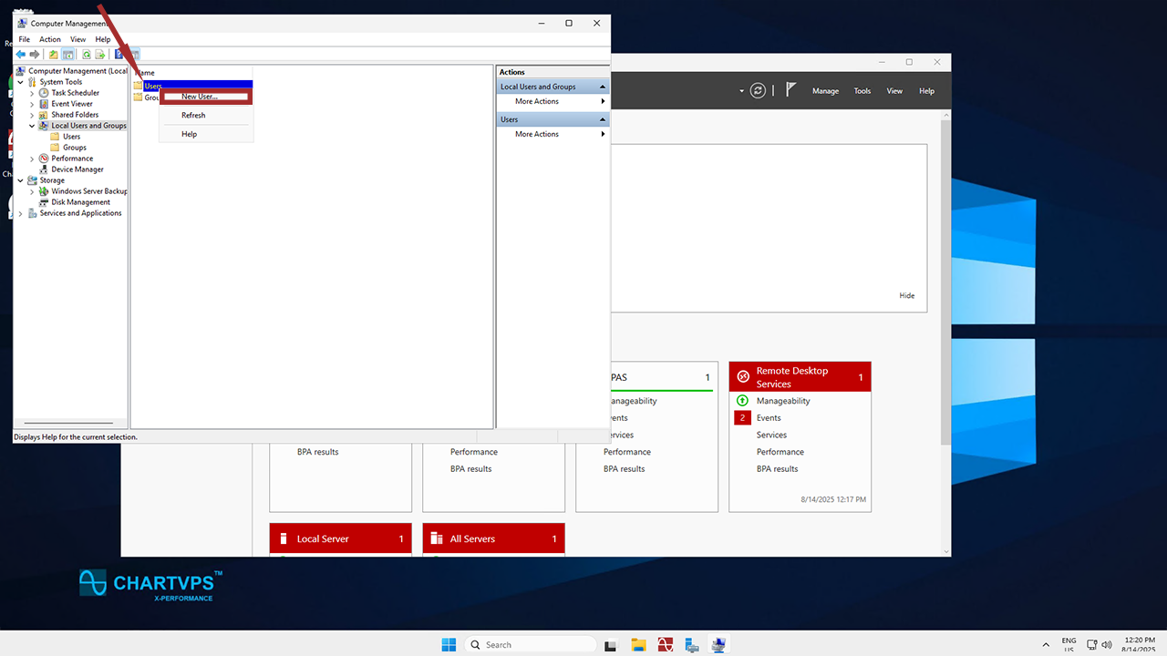Image resolution: width=1167 pixels, height=656 pixels.
Task: Choose Refresh in the context menu
Action: (193, 116)
